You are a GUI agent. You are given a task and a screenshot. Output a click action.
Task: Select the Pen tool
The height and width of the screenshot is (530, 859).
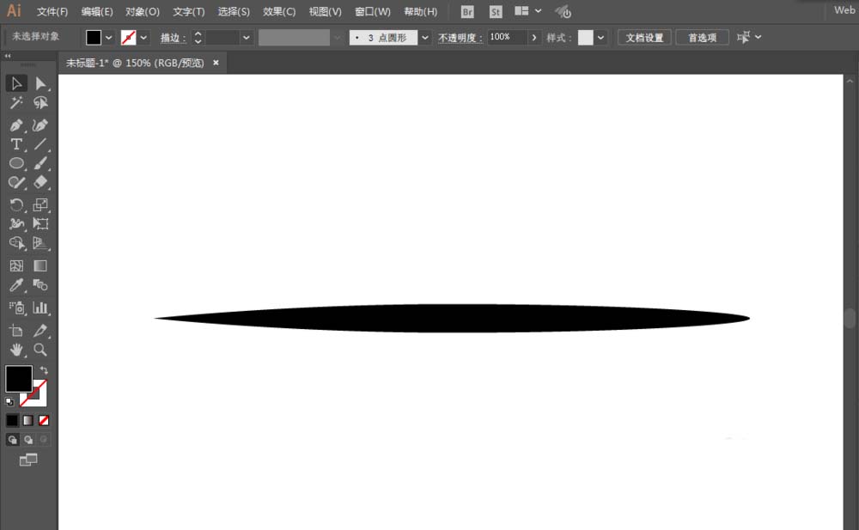tap(16, 125)
